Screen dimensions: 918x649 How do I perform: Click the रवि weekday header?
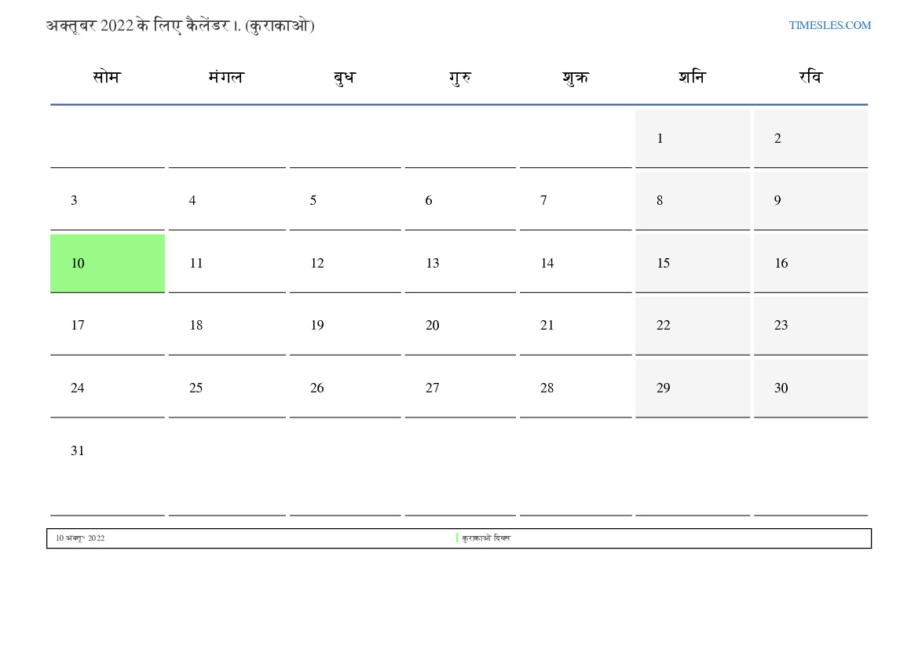point(811,77)
